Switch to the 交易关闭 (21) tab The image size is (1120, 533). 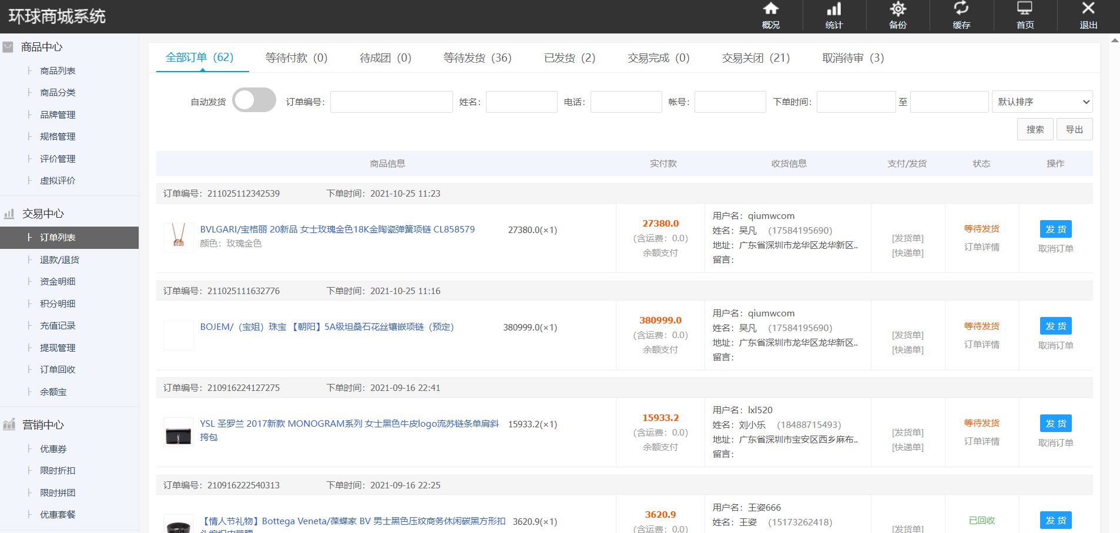pos(756,58)
